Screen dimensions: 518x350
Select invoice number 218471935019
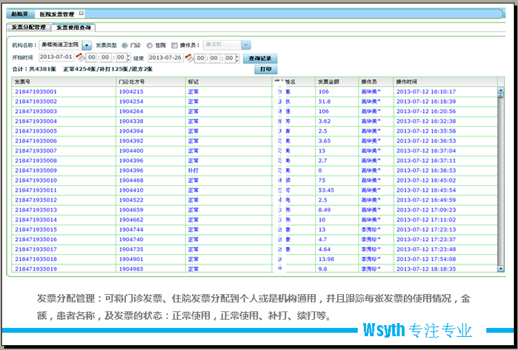pos(36,269)
